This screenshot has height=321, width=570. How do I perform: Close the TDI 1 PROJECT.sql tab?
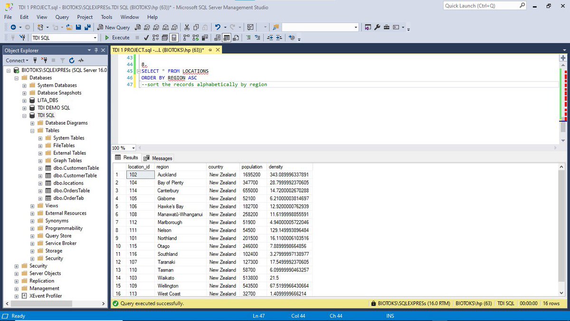pos(218,50)
